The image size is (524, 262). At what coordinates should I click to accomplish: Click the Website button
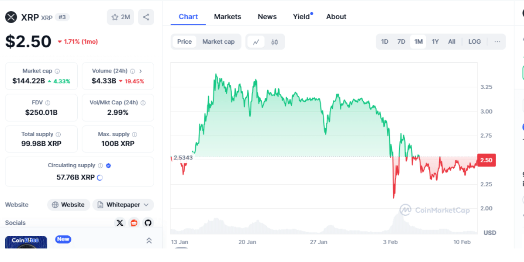pyautogui.click(x=69, y=205)
